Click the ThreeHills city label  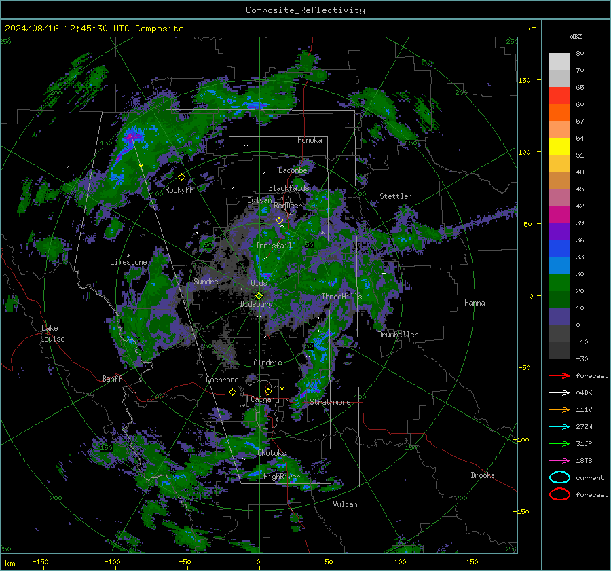[x=341, y=297]
